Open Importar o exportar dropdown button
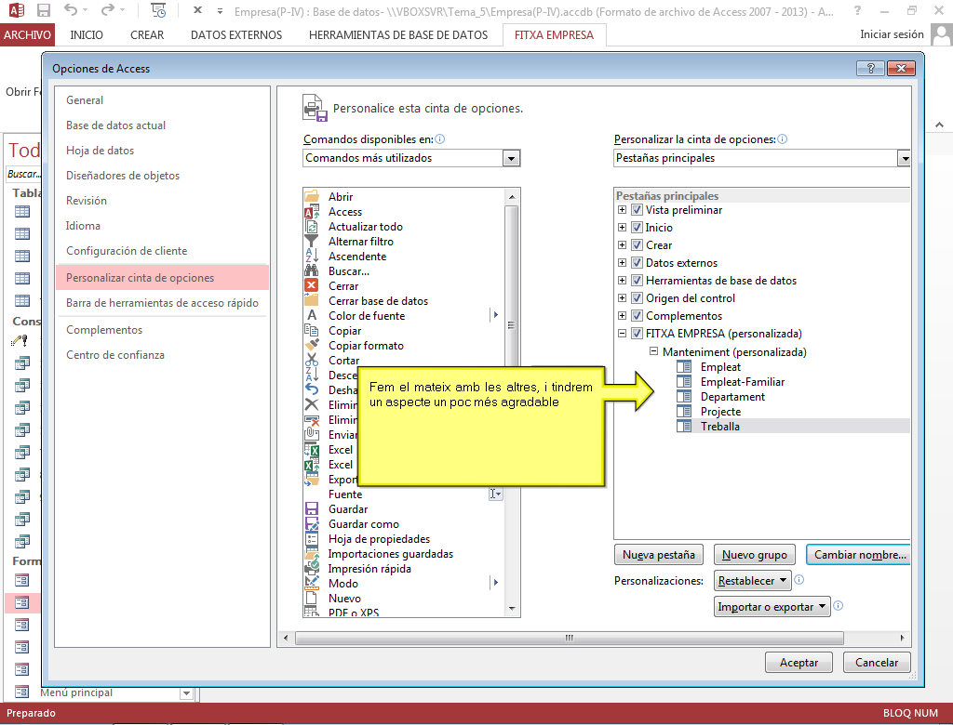The width and height of the screenshot is (953, 725). click(x=772, y=606)
